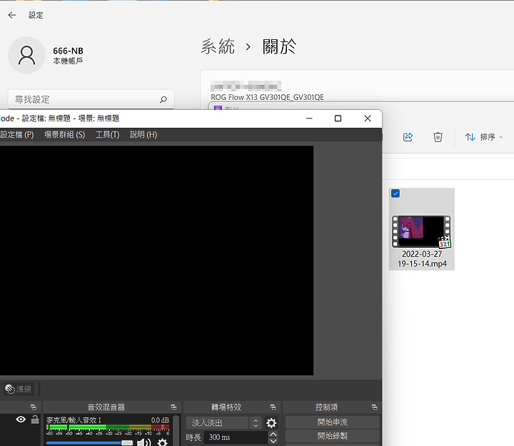
Task: Pop out the 音效混音器 dock panel
Action: [x=173, y=407]
